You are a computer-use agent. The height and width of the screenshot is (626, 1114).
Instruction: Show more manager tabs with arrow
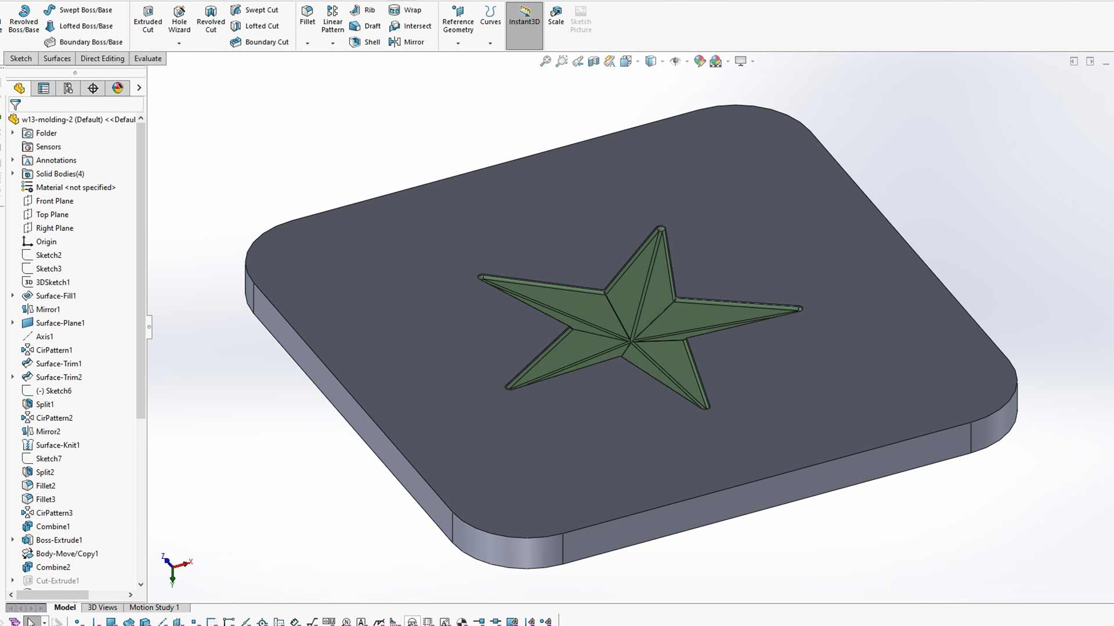[x=139, y=88]
